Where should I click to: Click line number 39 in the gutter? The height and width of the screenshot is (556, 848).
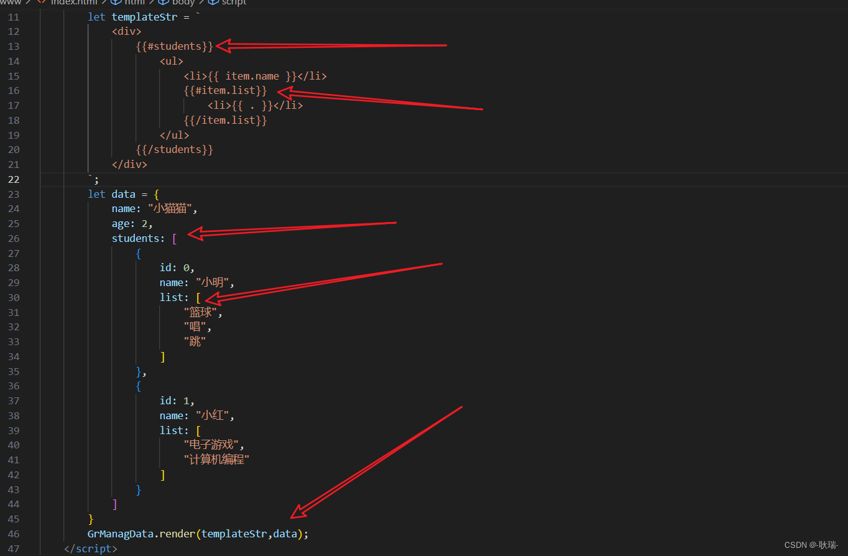pyautogui.click(x=14, y=430)
